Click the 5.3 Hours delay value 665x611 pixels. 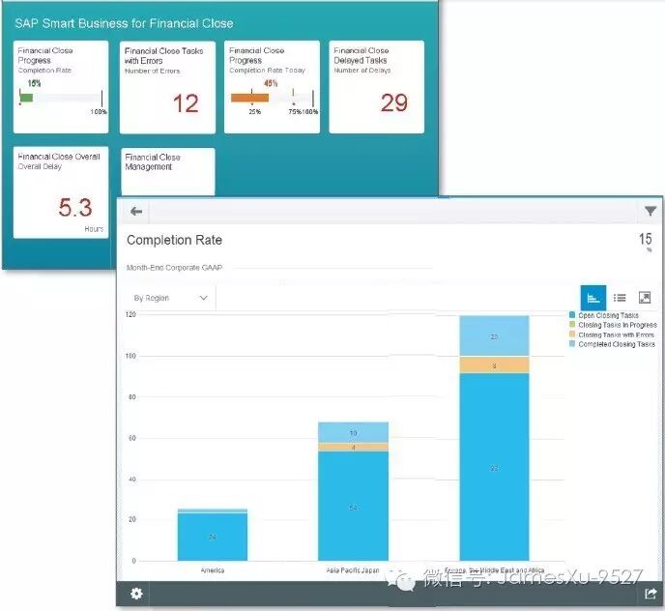coord(75,208)
